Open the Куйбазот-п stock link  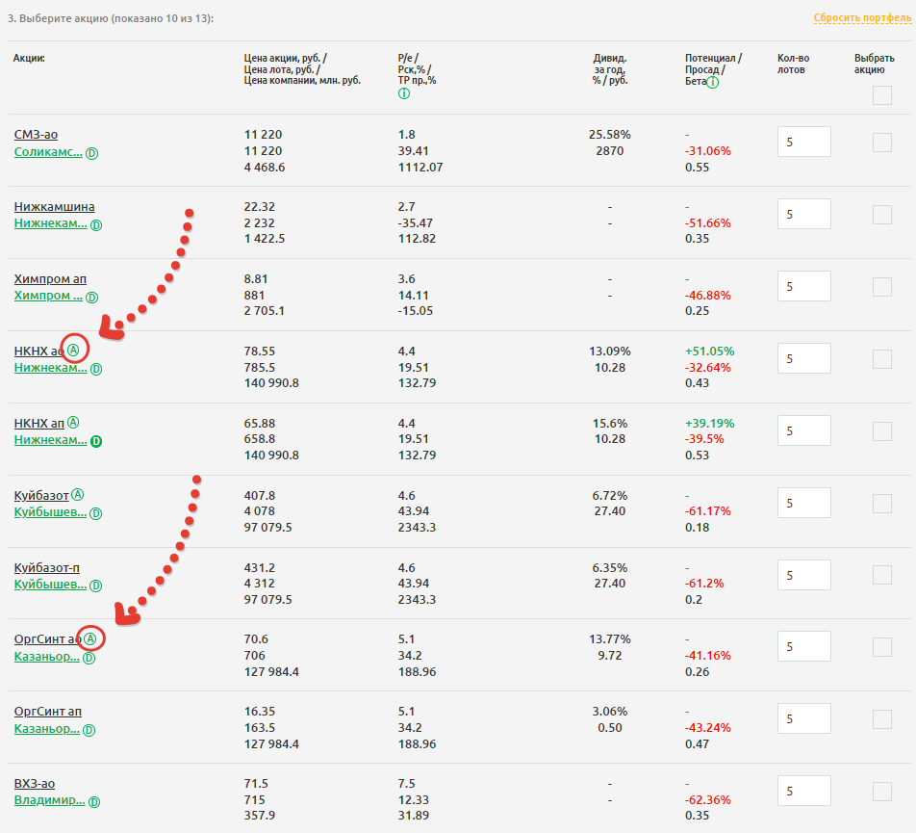[47, 568]
